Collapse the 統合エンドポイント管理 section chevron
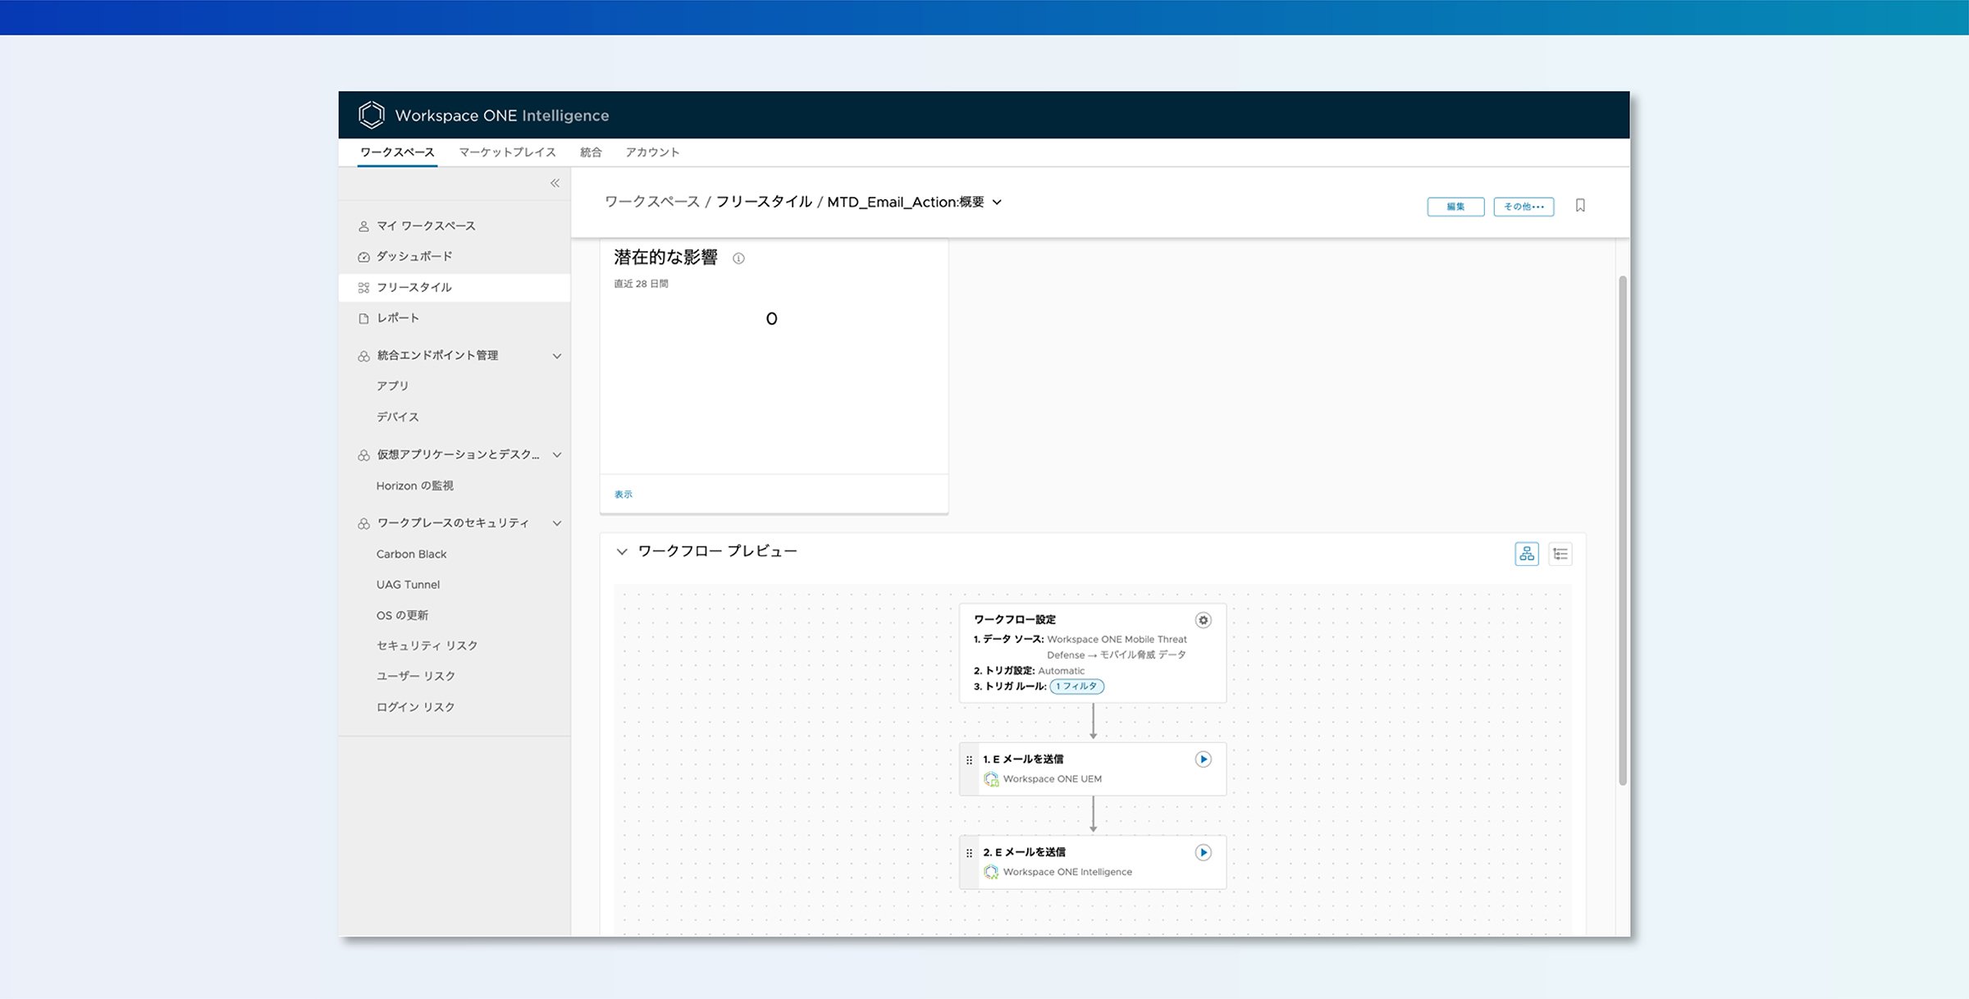 [x=557, y=356]
